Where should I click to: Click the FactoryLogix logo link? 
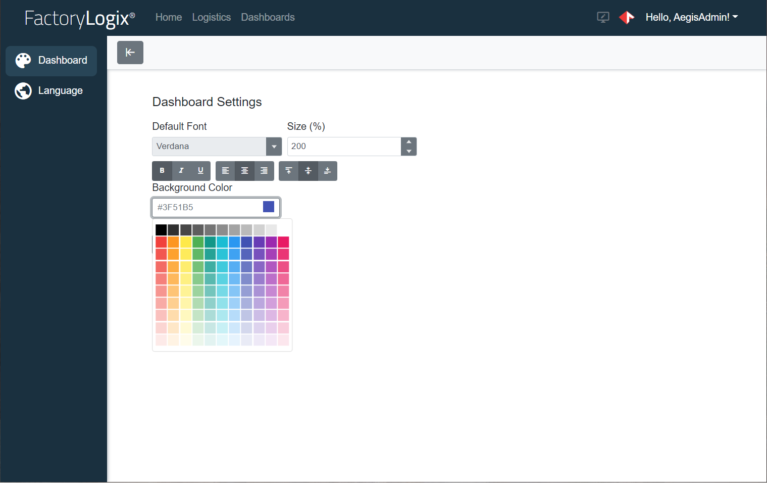pos(79,18)
